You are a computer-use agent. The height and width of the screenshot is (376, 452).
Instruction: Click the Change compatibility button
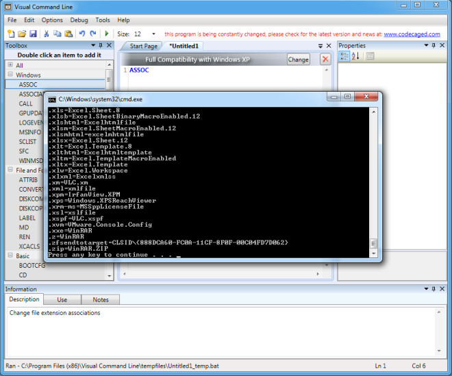(x=299, y=60)
